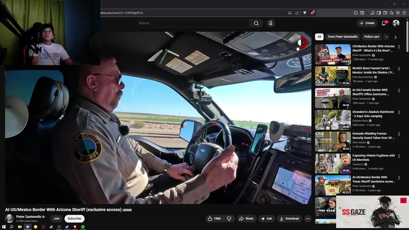The image size is (409, 230).
Task: Click the Brave Shields lion icon
Action: pos(305,13)
